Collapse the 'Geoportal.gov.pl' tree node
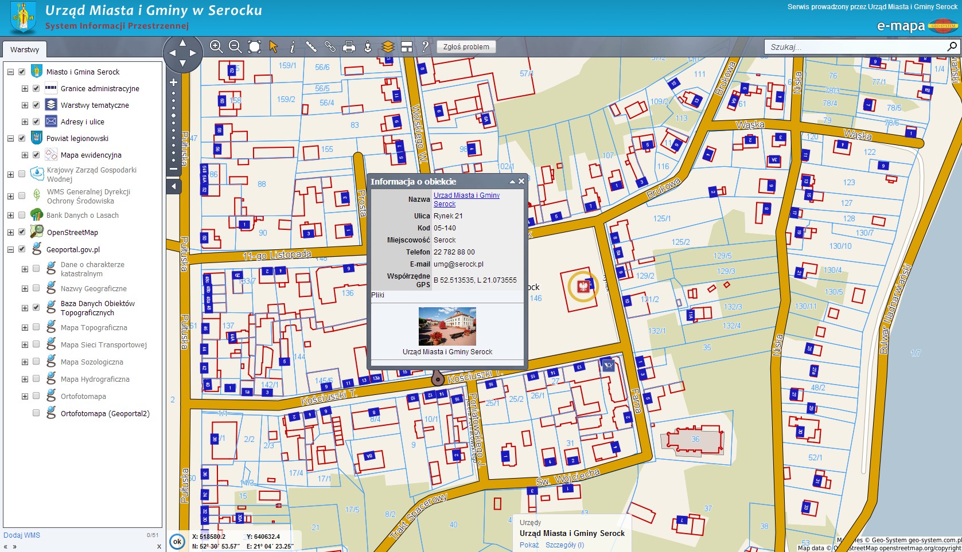This screenshot has height=552, width=962. coord(10,249)
